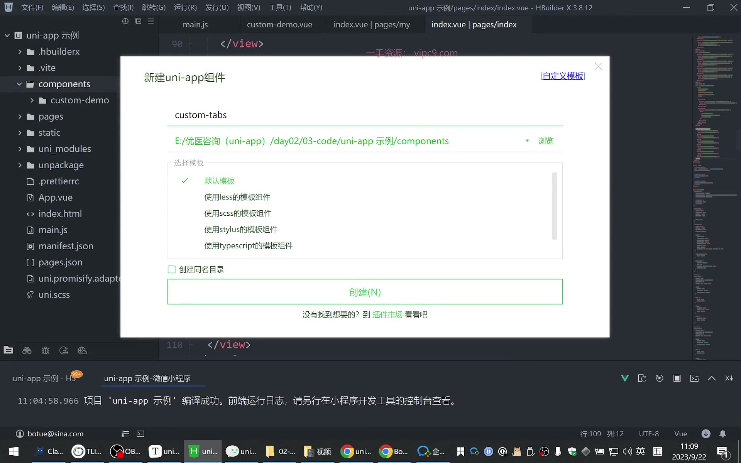Click the 浏览 browse button

click(x=546, y=141)
